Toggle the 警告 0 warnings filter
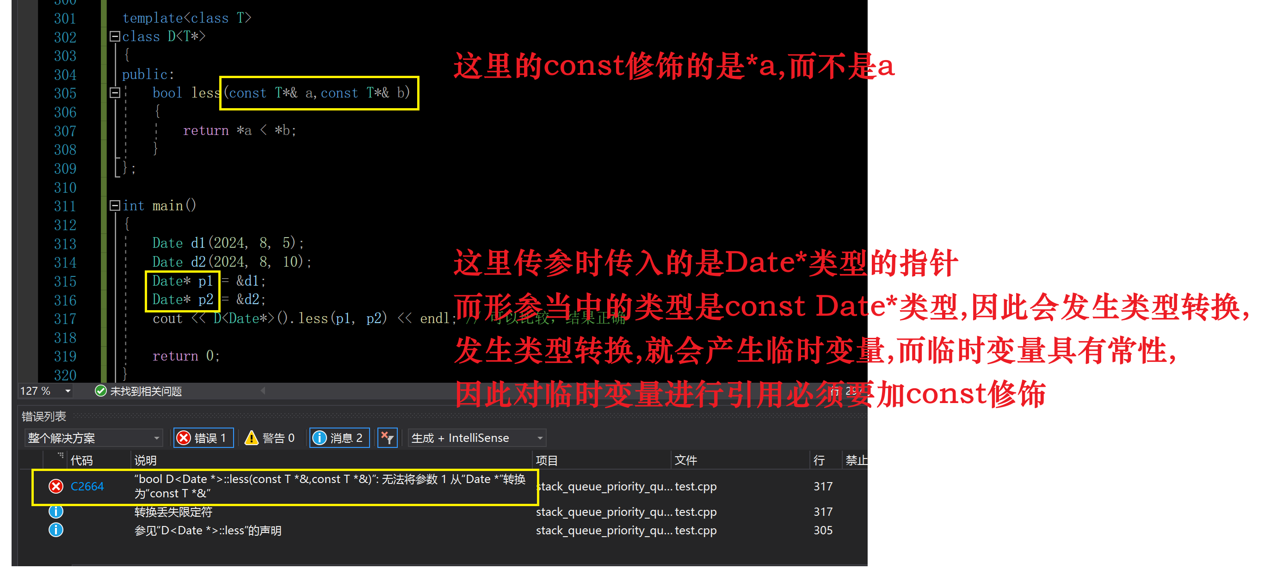The image size is (1264, 575). click(x=271, y=438)
